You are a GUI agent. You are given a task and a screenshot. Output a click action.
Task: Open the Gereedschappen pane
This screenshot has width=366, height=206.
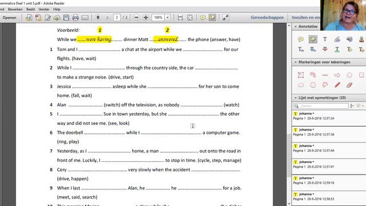267,17
